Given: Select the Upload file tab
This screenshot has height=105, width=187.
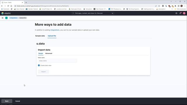Looking at the screenshot, I should click(x=52, y=36).
